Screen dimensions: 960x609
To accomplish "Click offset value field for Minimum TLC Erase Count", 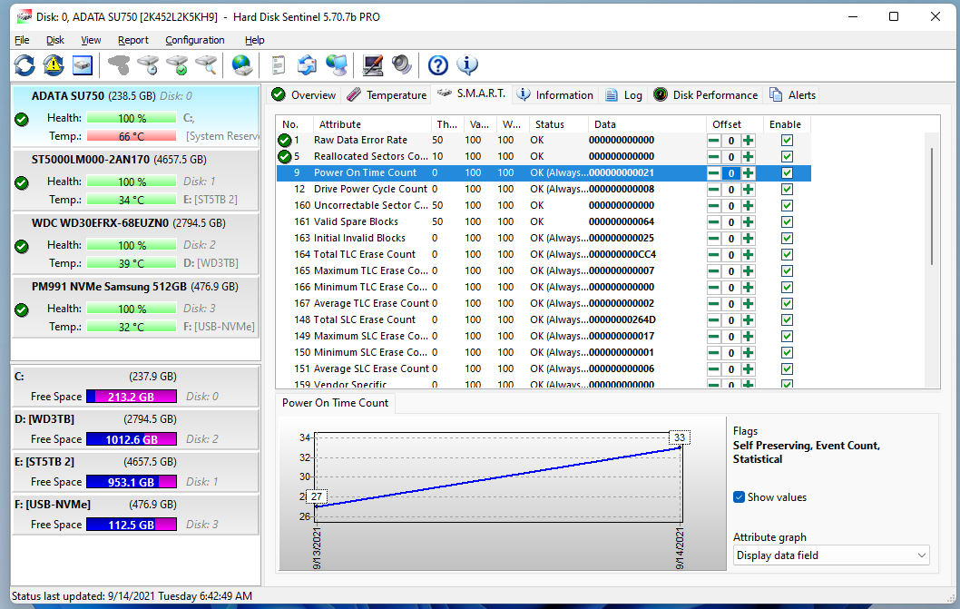I will click(x=731, y=288).
